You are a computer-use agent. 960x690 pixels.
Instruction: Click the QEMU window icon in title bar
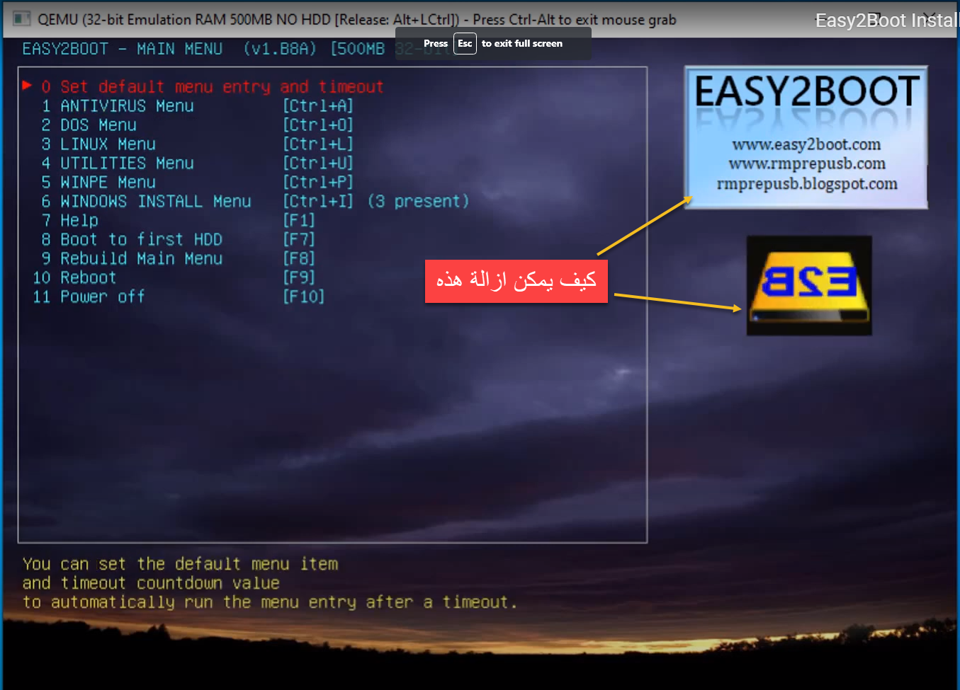click(x=22, y=19)
